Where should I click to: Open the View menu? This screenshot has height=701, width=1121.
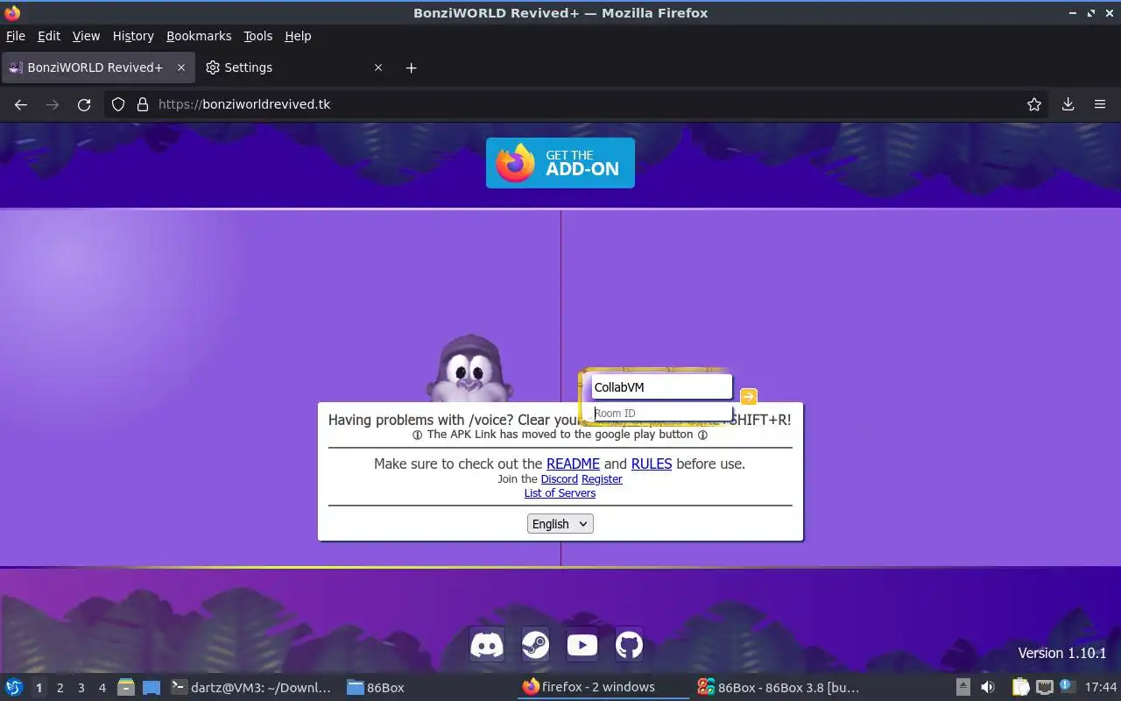tap(86, 36)
